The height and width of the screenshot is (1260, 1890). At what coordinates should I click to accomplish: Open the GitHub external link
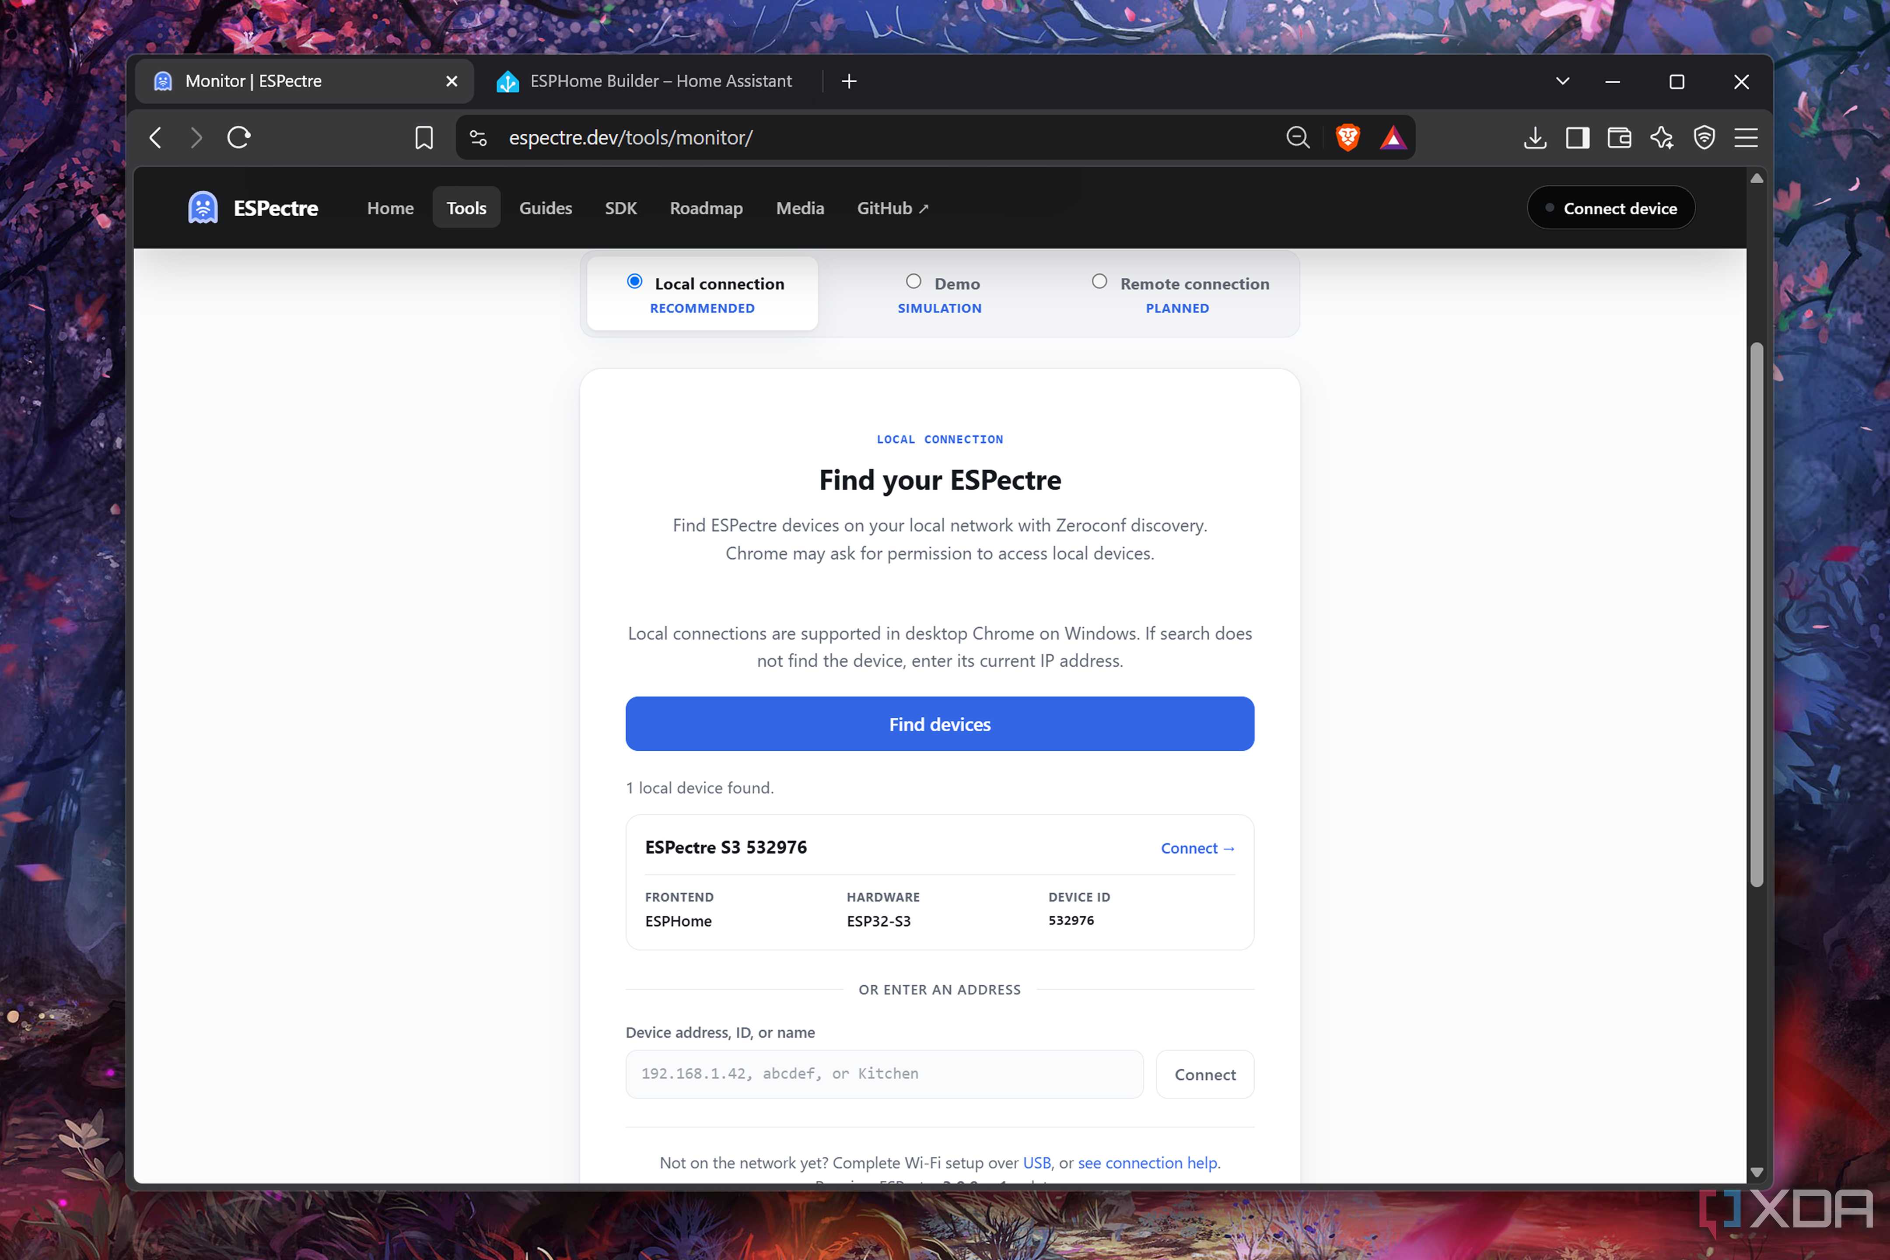pyautogui.click(x=893, y=208)
